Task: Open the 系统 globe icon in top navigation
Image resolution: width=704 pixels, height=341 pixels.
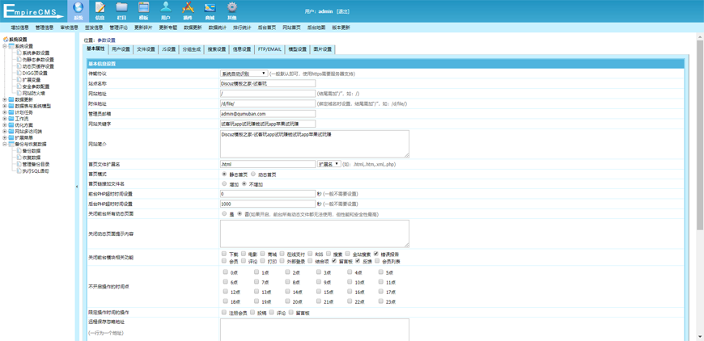Action: coord(78,7)
